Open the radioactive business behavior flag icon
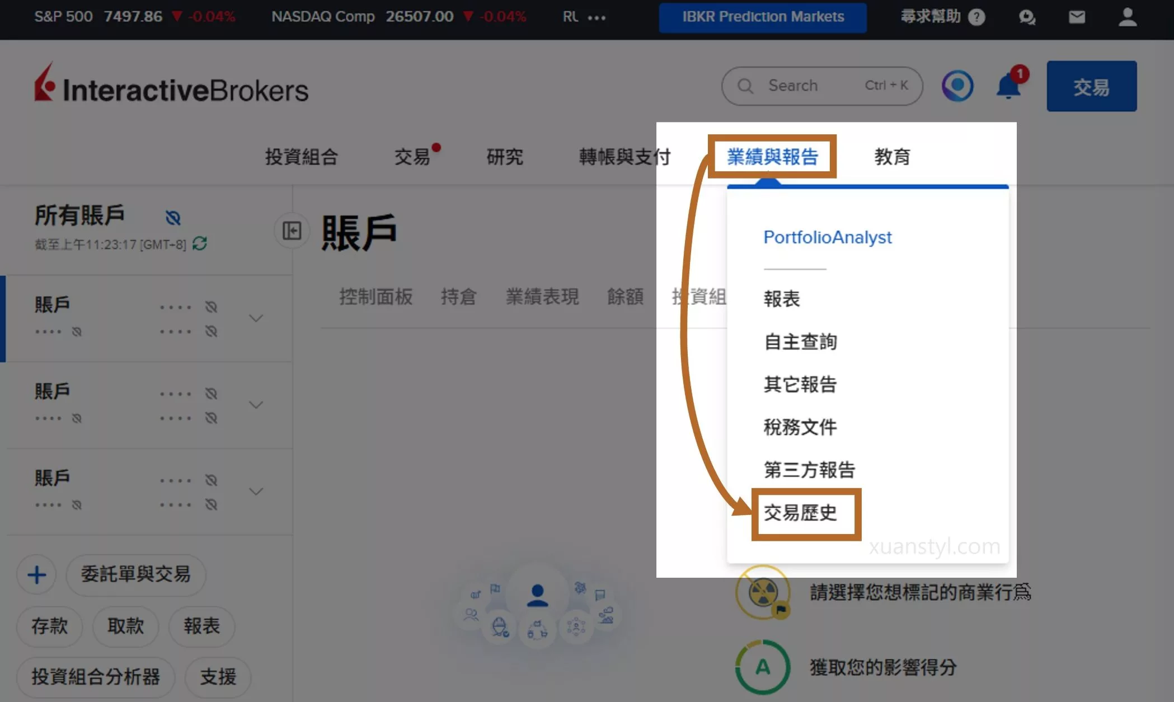 (763, 592)
